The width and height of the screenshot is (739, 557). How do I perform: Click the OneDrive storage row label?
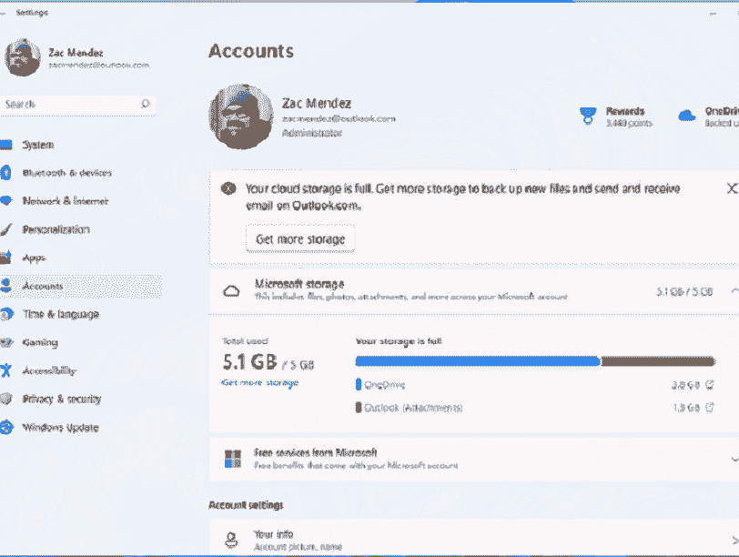point(385,384)
